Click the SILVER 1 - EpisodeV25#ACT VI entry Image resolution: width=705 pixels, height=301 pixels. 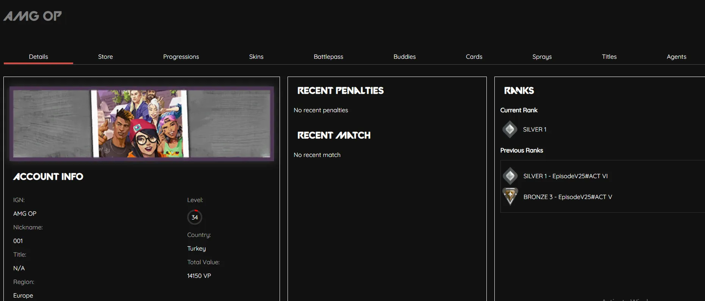pyautogui.click(x=565, y=176)
